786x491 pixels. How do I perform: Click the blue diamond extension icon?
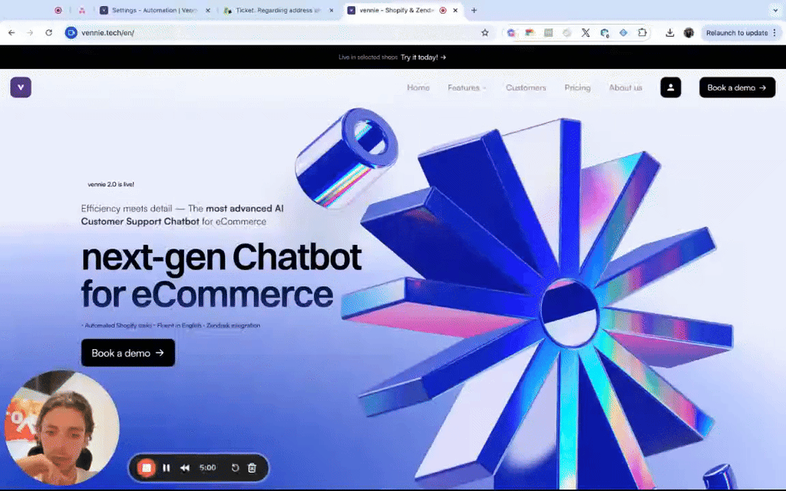(623, 32)
